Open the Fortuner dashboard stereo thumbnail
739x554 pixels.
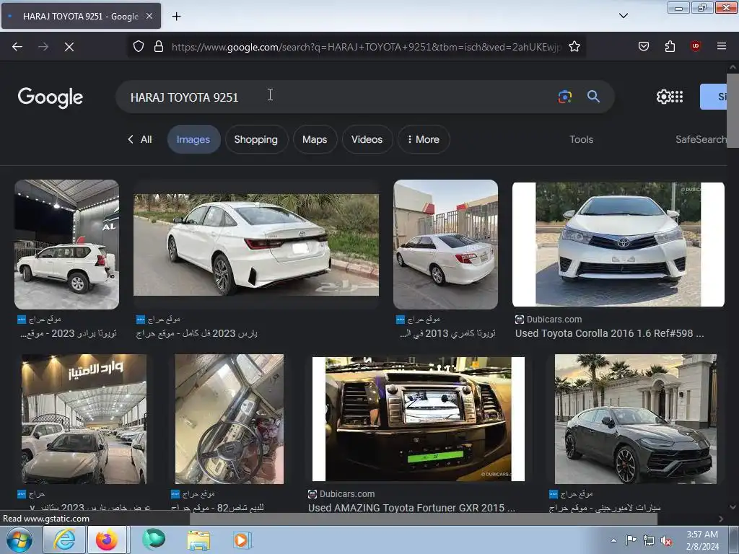point(419,419)
